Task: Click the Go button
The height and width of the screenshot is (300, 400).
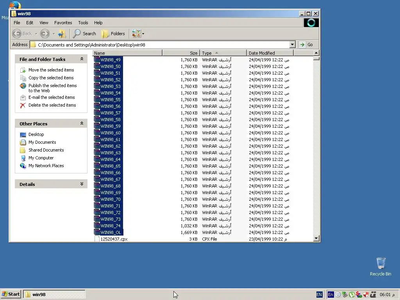Action: 306,45
